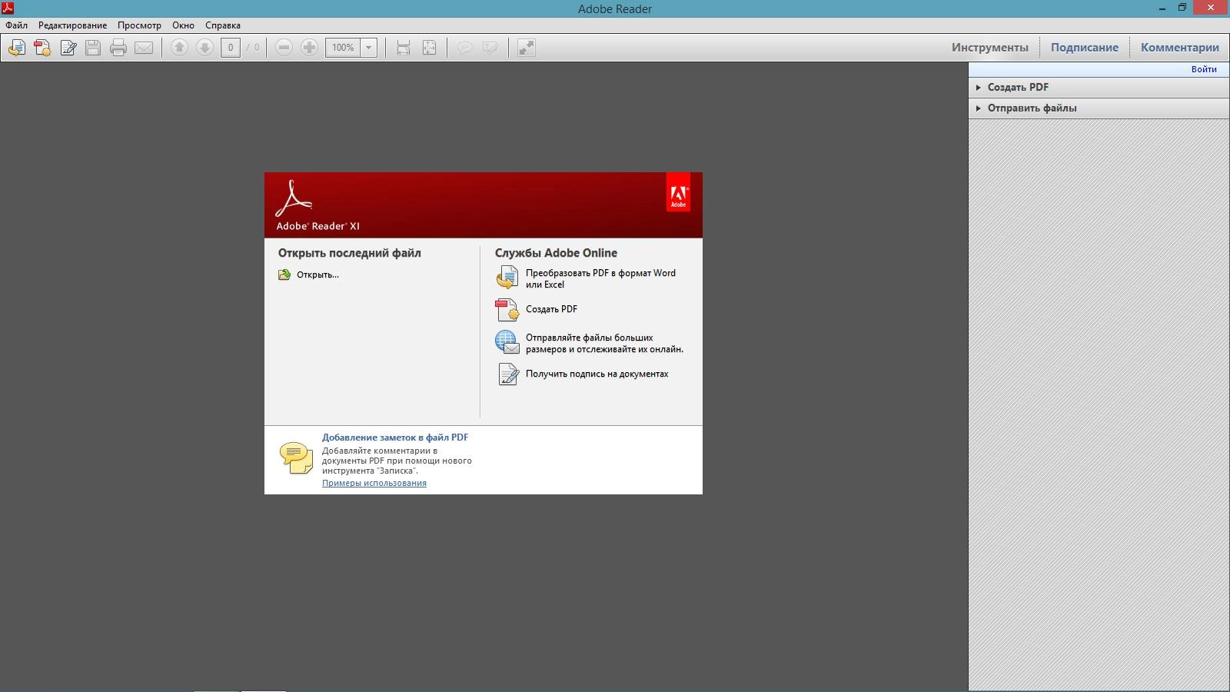Click the Примеры использования link
Viewport: 1230px width, 692px height.
(x=374, y=483)
